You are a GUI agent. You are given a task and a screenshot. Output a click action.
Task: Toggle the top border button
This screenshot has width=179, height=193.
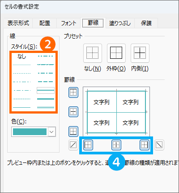pos(73,92)
